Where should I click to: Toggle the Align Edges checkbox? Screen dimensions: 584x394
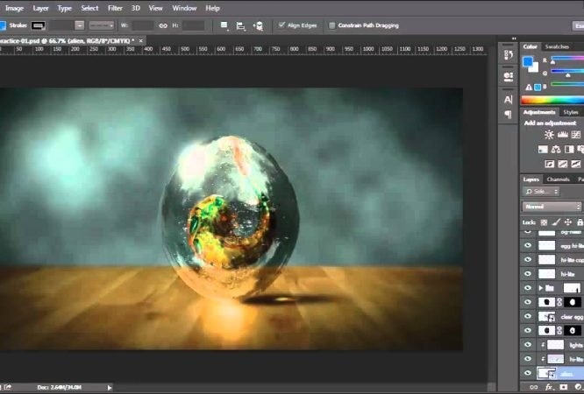tap(282, 25)
